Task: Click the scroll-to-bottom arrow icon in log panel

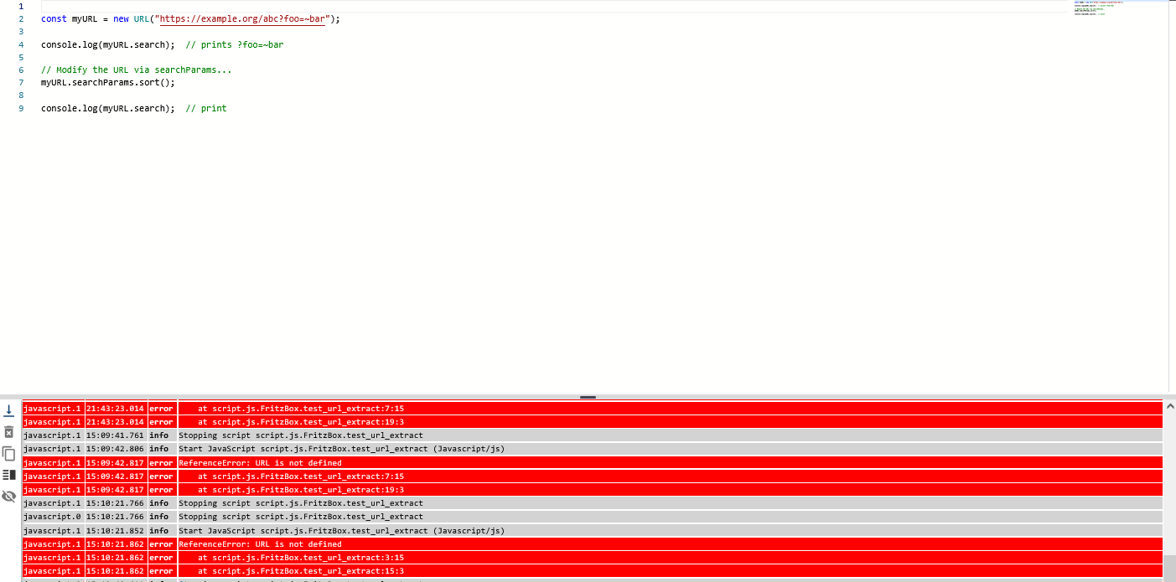Action: point(9,410)
